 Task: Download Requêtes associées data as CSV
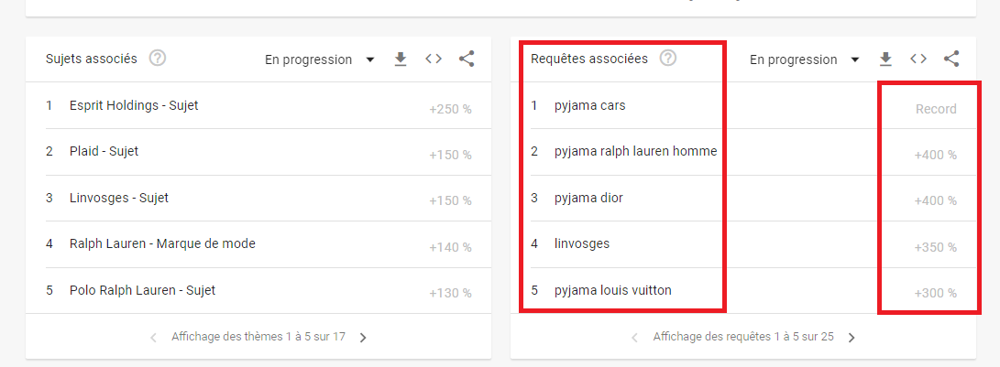click(x=885, y=59)
